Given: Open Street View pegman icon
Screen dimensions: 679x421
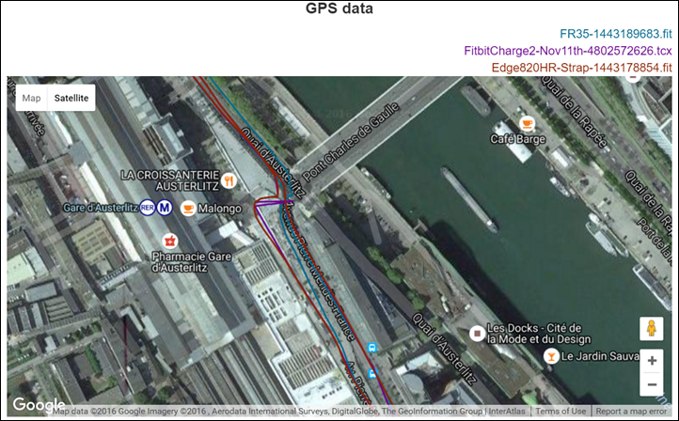Looking at the screenshot, I should [x=652, y=329].
